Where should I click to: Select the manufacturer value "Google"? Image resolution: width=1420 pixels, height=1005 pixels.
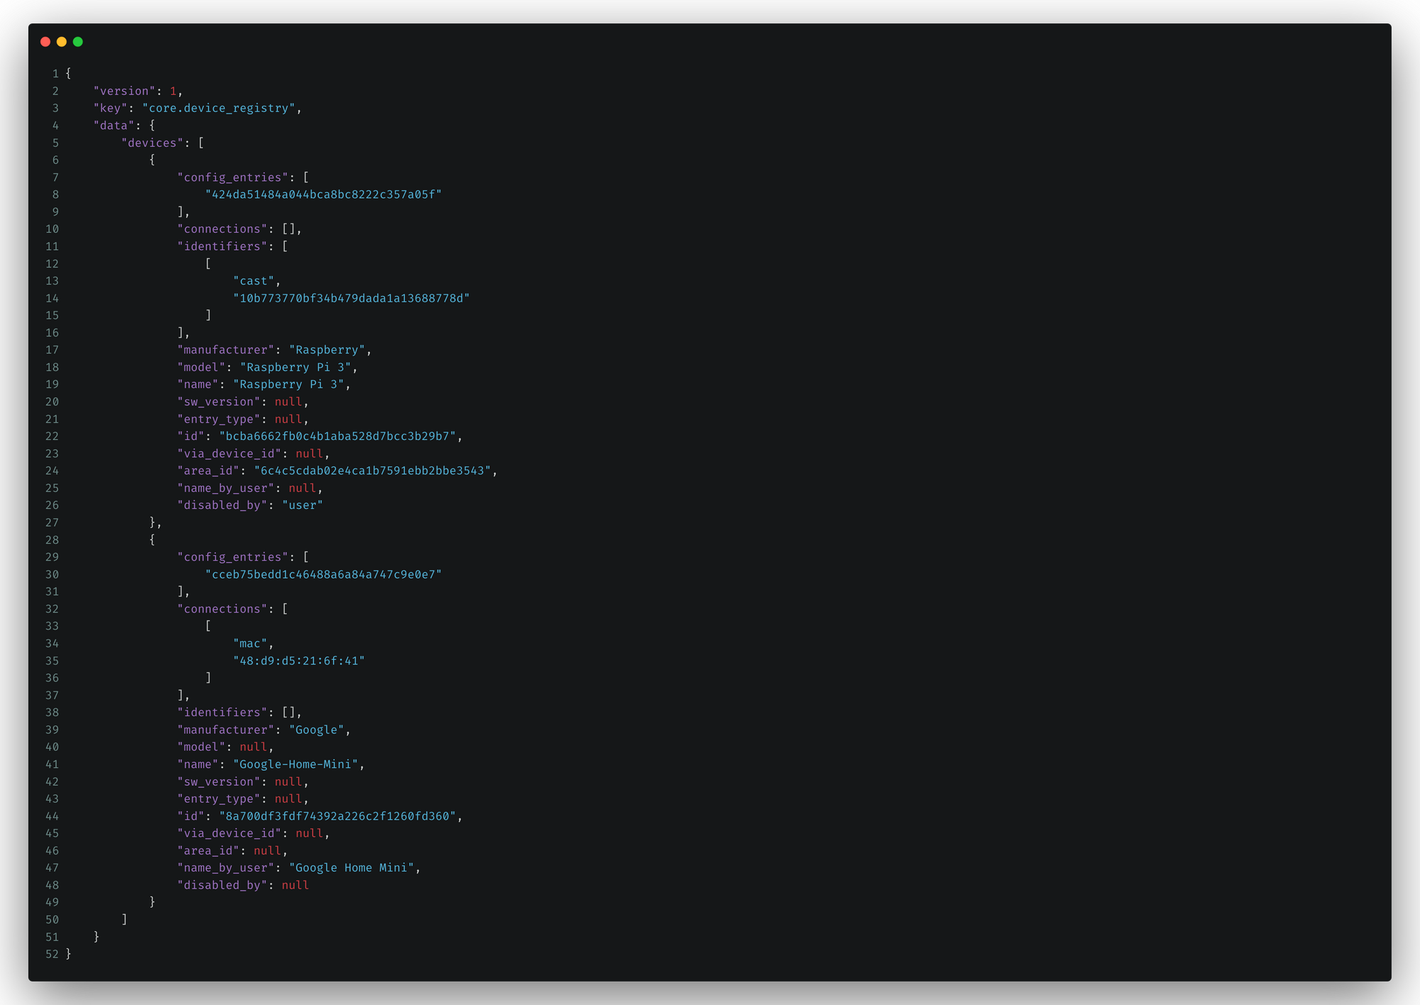click(x=316, y=730)
